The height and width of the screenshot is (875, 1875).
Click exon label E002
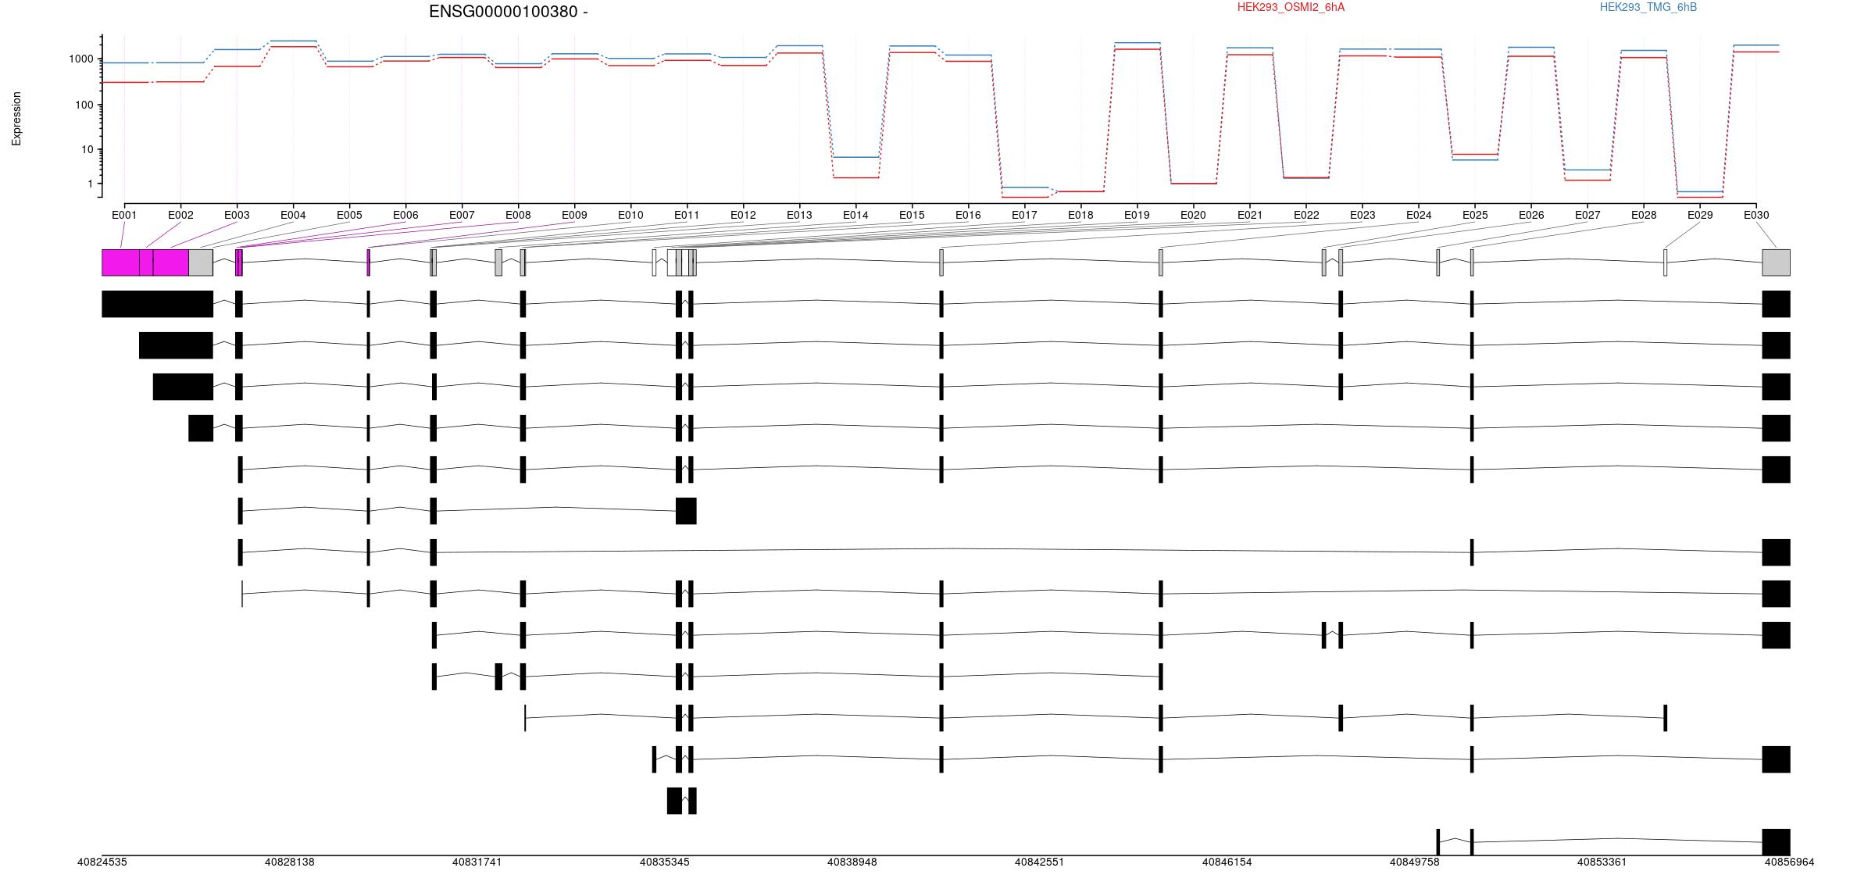click(180, 215)
